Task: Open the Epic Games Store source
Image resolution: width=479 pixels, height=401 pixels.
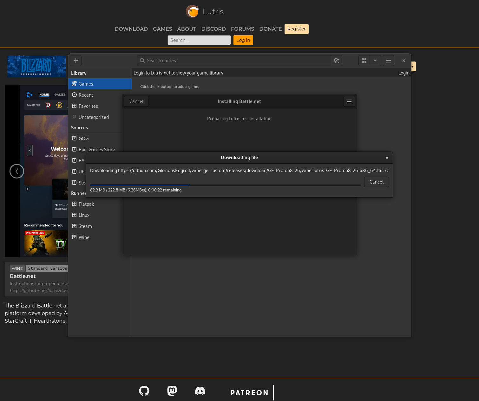Action: (97, 149)
